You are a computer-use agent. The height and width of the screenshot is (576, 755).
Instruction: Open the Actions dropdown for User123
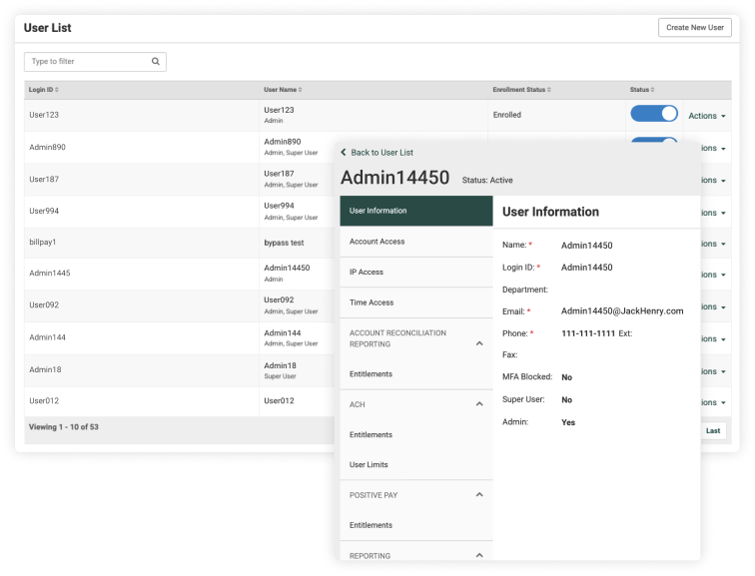[706, 116]
